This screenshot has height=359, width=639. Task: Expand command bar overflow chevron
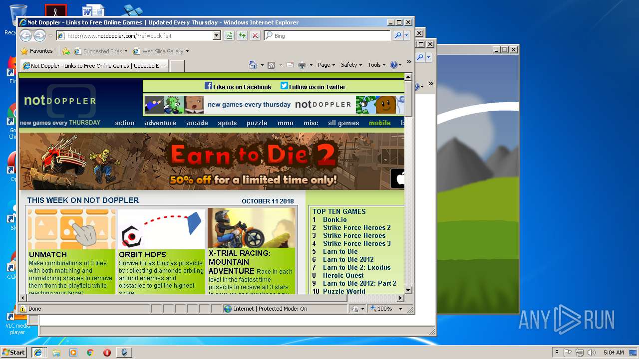pyautogui.click(x=409, y=62)
